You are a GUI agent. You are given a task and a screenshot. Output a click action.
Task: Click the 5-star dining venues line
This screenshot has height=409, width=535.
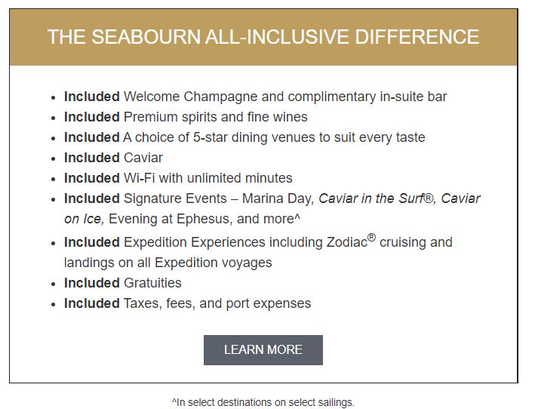tap(244, 137)
